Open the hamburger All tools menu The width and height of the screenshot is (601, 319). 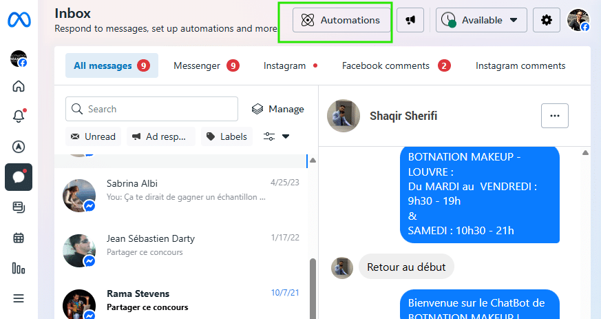(19, 298)
